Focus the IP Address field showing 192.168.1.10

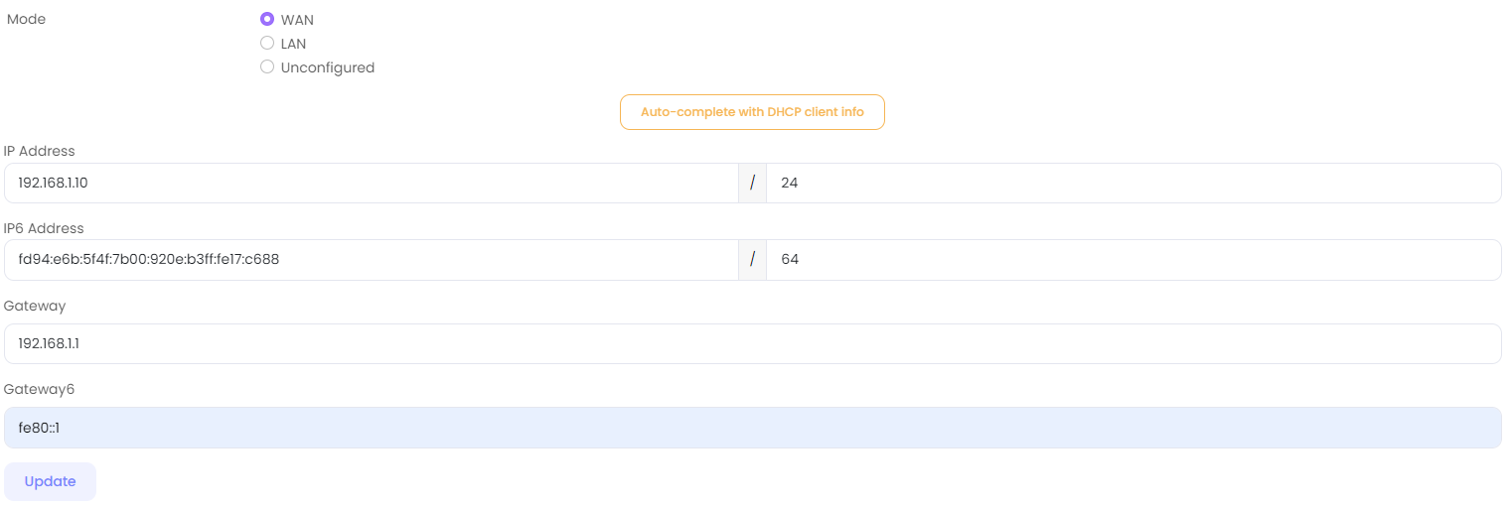tap(371, 183)
